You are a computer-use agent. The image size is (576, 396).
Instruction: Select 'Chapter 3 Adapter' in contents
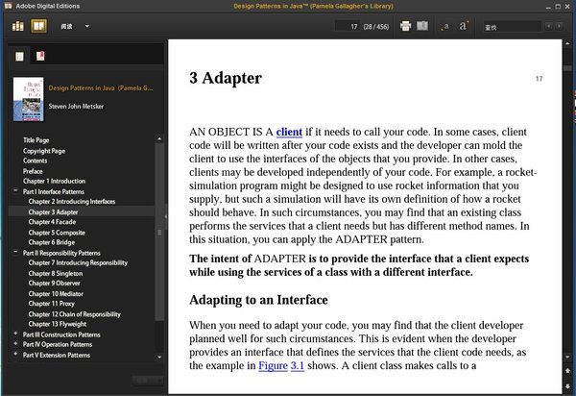click(x=53, y=212)
